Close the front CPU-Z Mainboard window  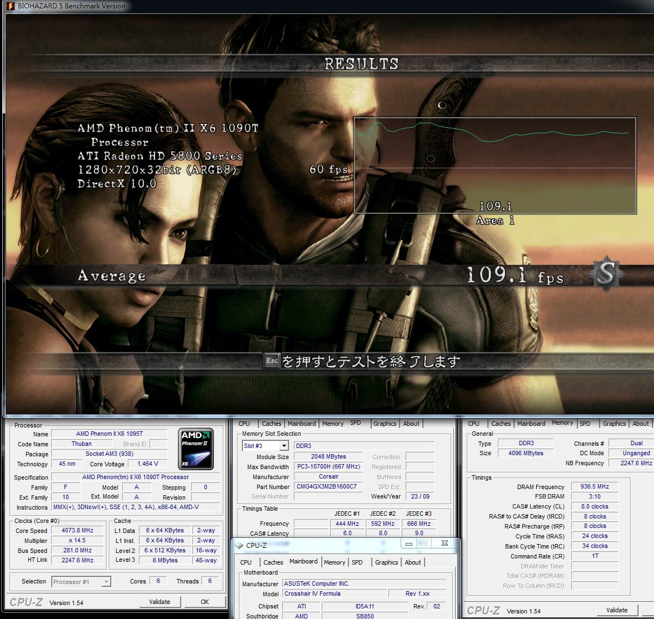tap(445, 543)
